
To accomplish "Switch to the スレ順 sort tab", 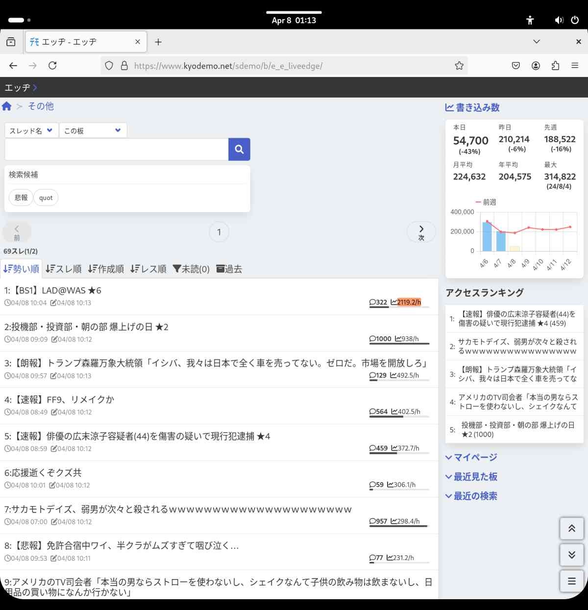I will point(64,269).
